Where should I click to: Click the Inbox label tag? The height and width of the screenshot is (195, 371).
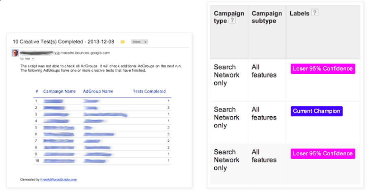coord(136,42)
